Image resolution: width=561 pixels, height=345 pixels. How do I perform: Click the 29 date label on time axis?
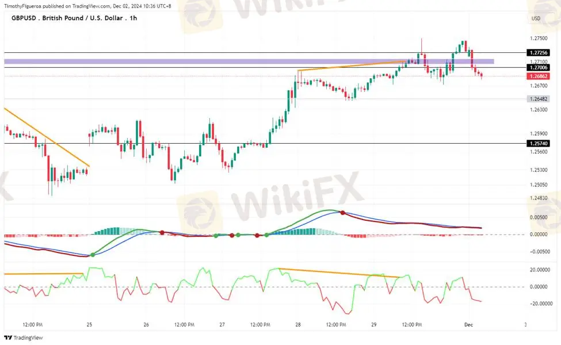(373, 325)
